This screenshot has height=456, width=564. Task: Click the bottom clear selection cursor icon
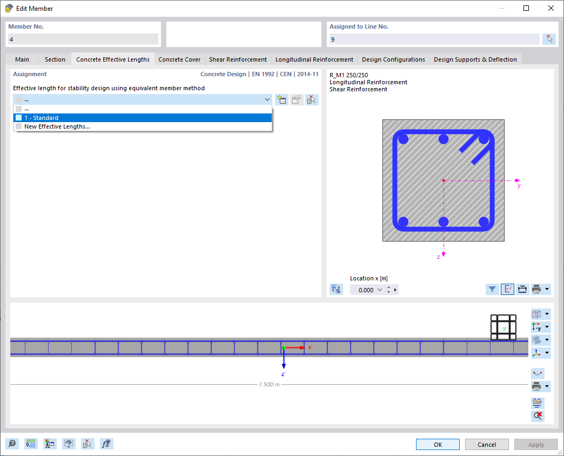coord(88,444)
